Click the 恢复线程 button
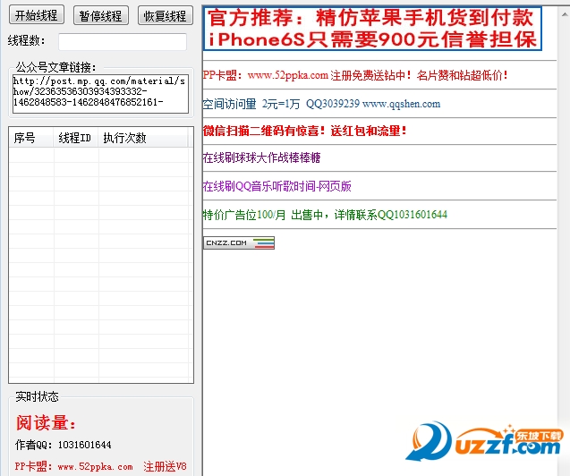Viewport: 570px width, 476px height. (166, 15)
